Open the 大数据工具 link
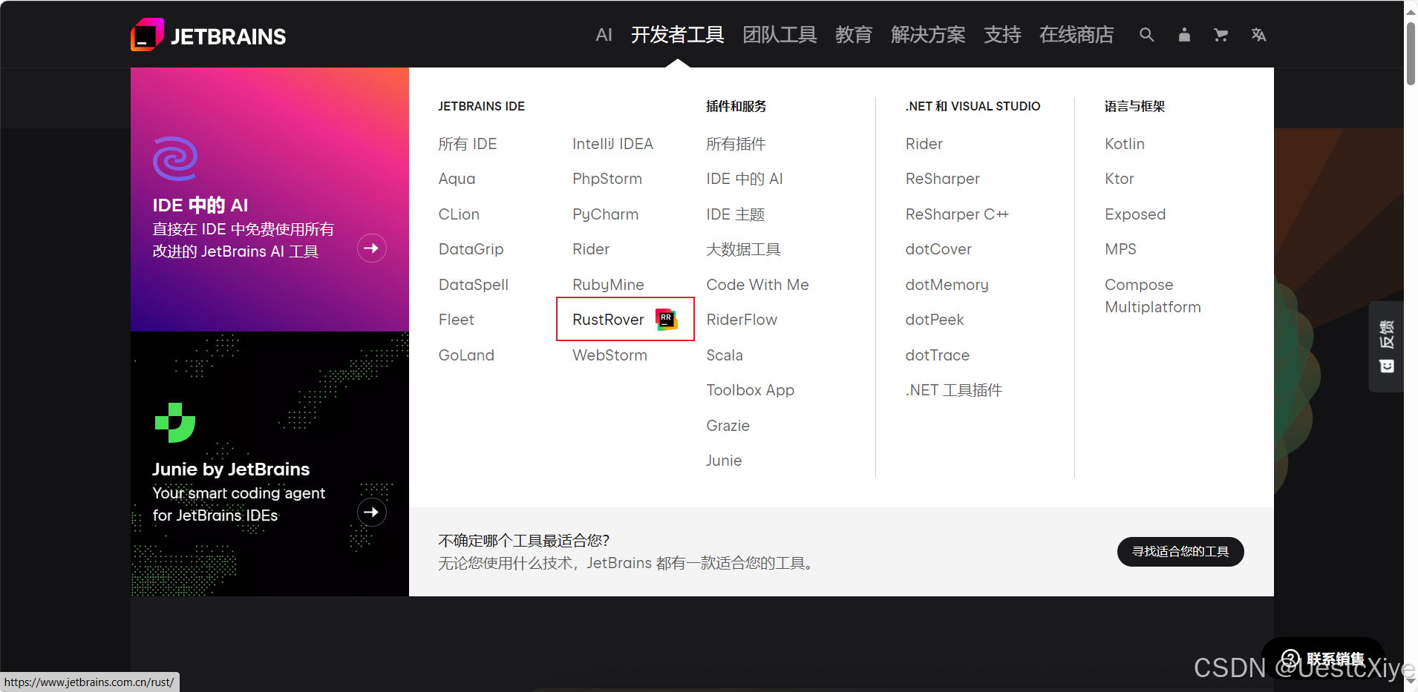Image resolution: width=1418 pixels, height=692 pixels. 743,249
